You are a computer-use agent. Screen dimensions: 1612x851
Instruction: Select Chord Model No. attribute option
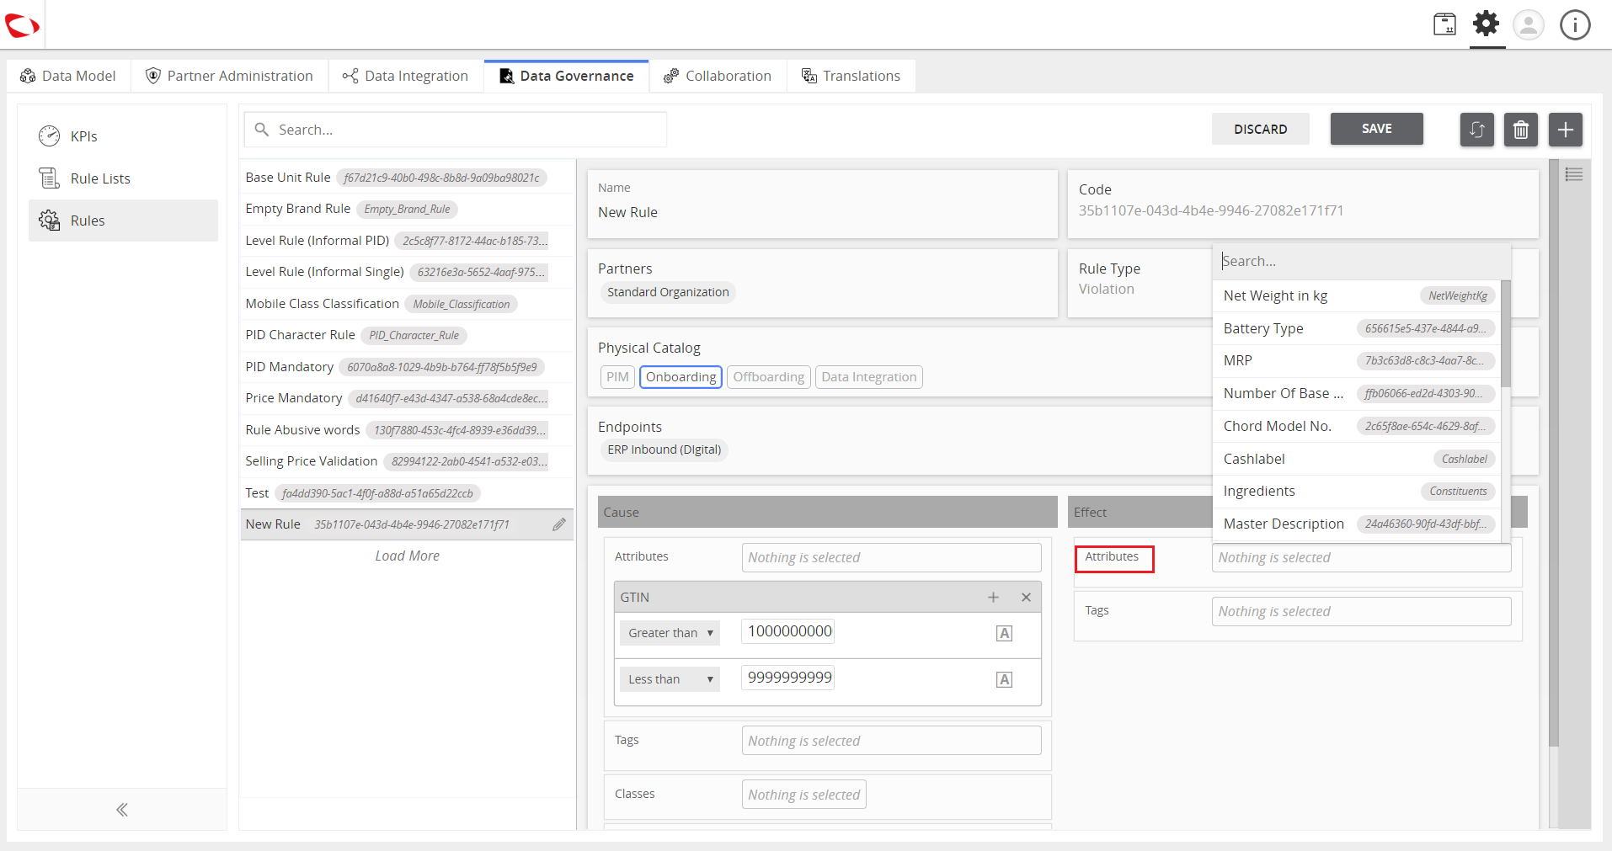tap(1357, 426)
